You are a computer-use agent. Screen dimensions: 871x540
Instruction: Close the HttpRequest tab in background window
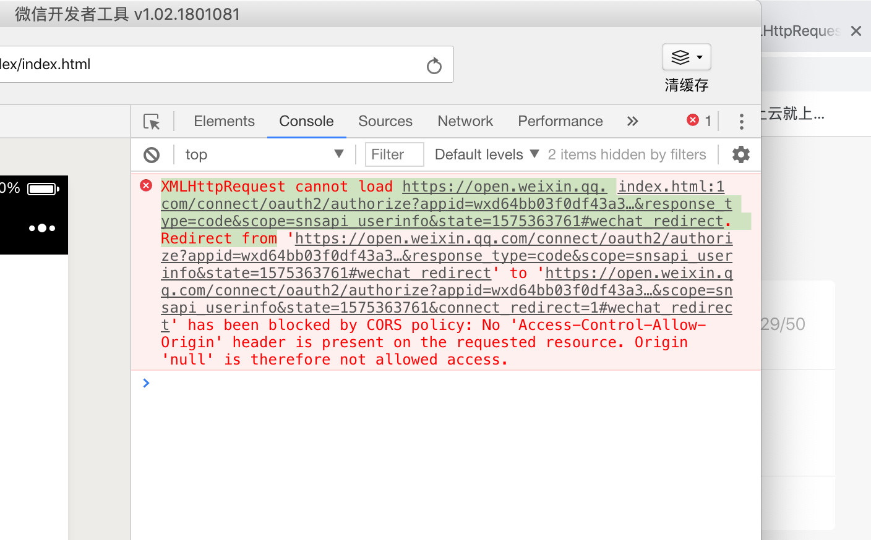tap(856, 31)
